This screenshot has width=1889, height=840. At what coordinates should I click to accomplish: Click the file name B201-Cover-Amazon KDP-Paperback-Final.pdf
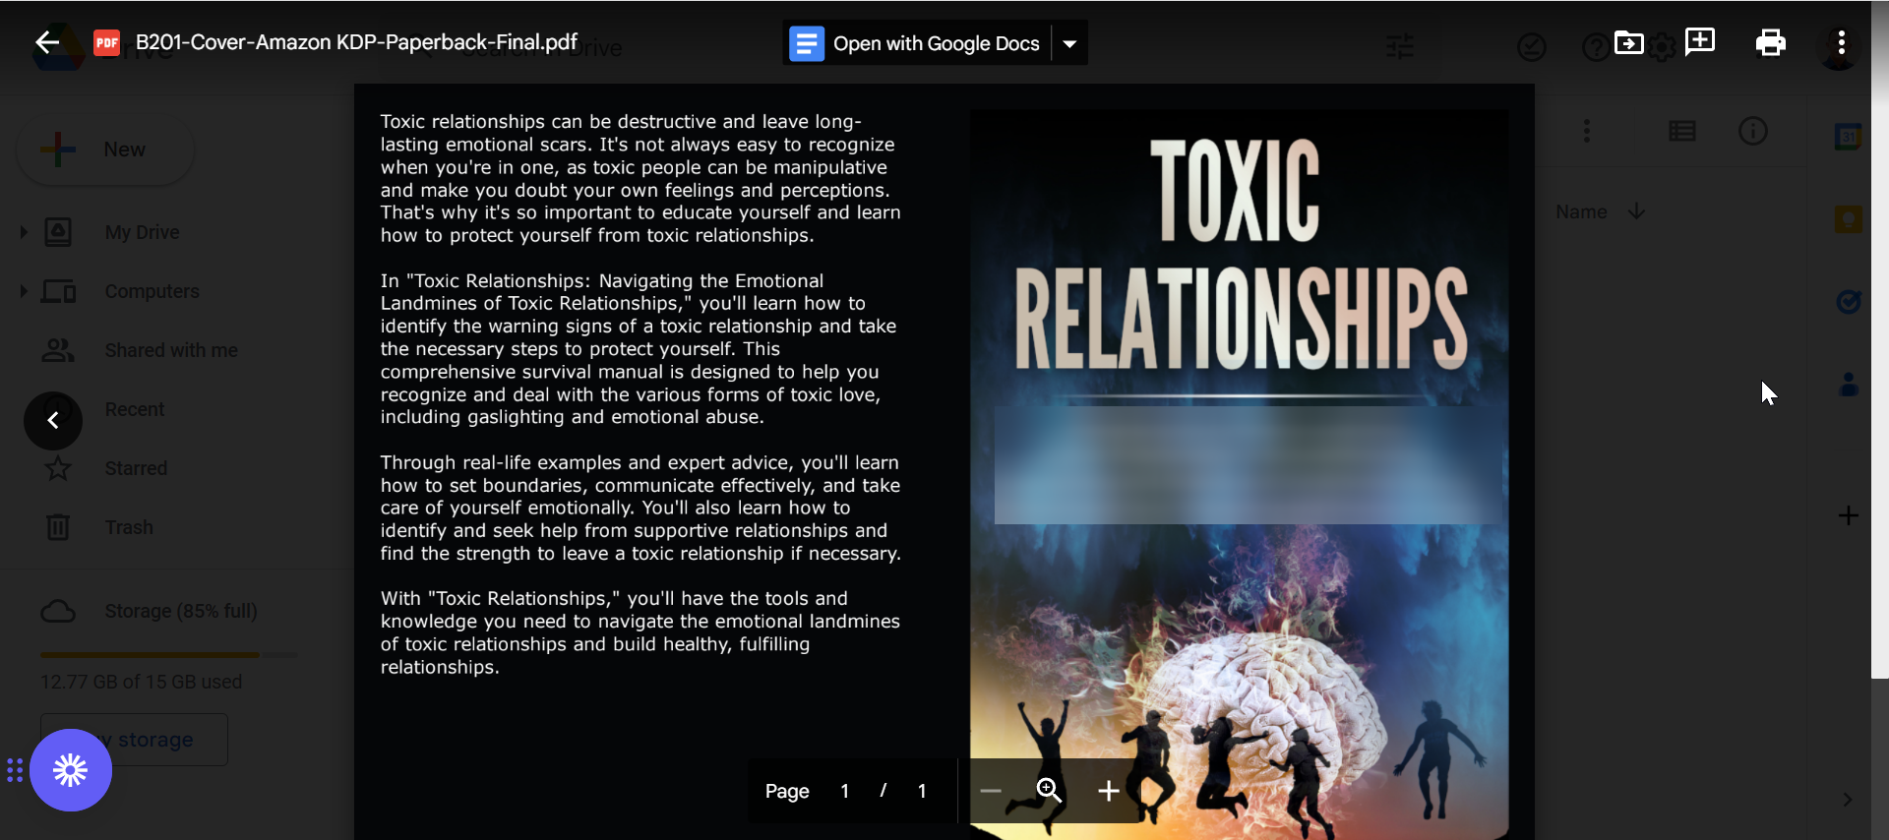(x=356, y=42)
